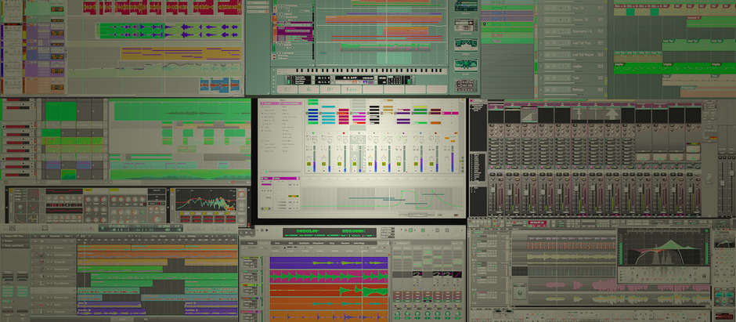Open the QuickScribe tab

coord(304,243)
